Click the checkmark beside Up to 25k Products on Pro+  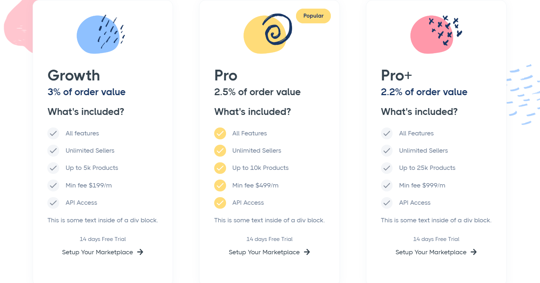pyautogui.click(x=387, y=168)
